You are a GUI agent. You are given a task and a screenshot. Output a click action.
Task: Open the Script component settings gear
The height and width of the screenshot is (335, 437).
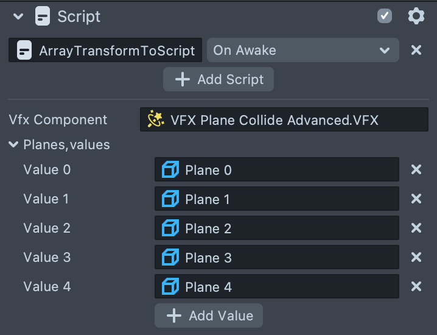[416, 16]
